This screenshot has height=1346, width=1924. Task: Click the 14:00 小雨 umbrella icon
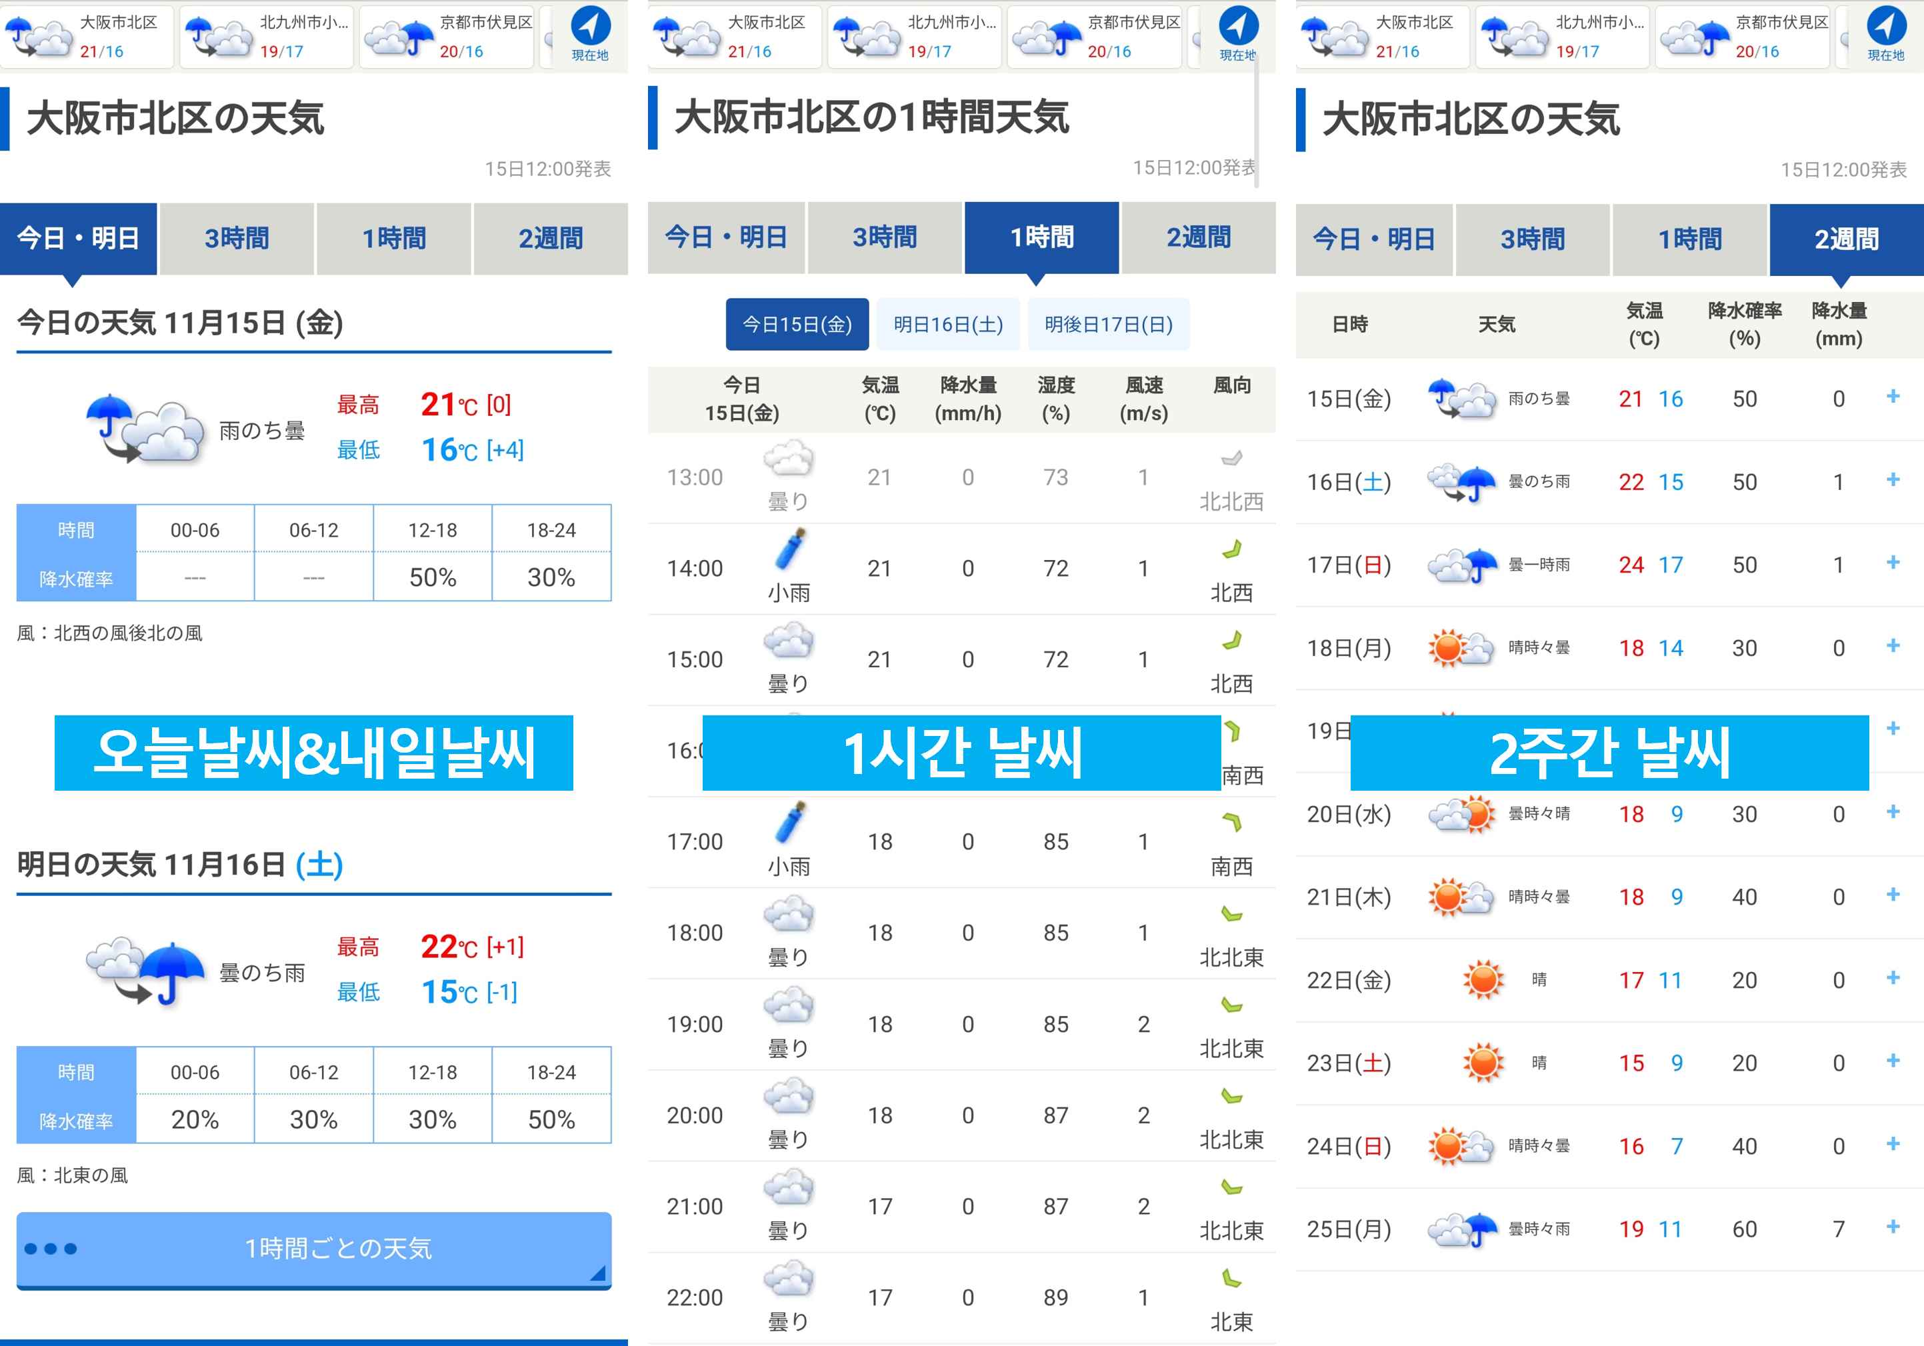pos(789,549)
